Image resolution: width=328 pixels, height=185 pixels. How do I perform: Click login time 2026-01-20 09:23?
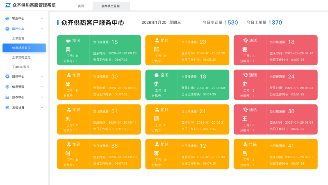click(122, 53)
